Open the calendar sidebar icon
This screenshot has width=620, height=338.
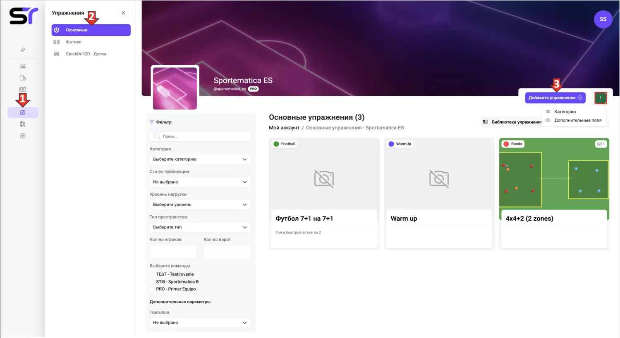coord(23,78)
